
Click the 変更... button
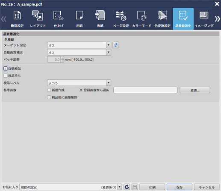[195, 90]
